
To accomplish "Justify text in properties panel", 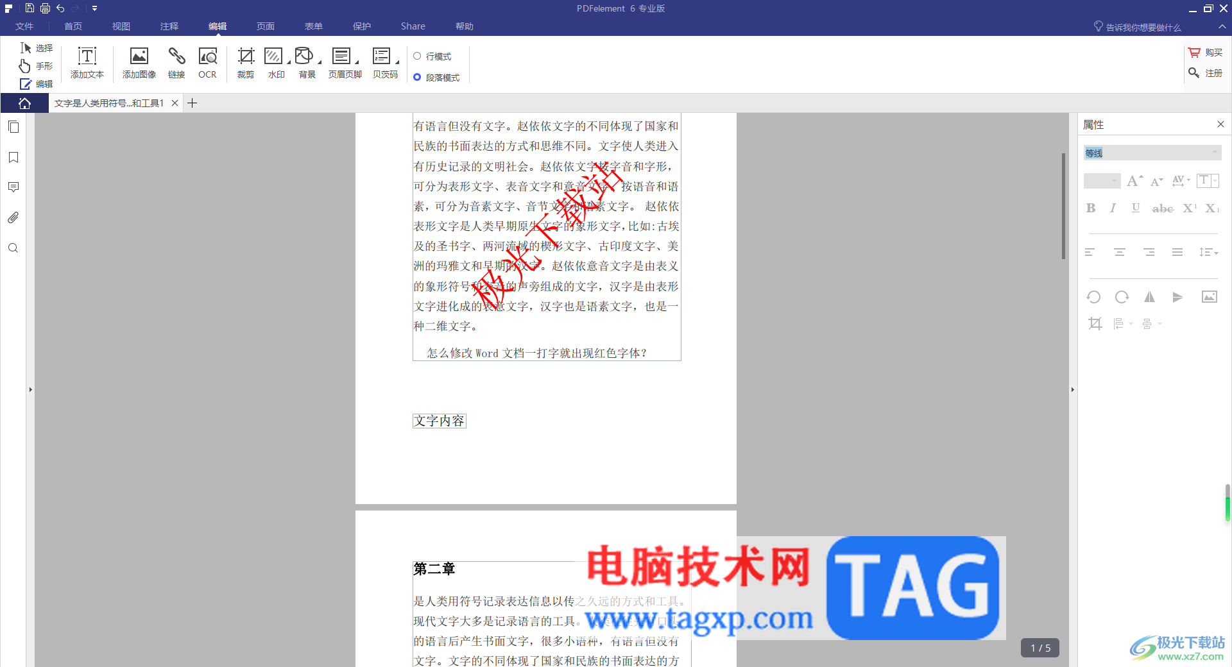I will pyautogui.click(x=1177, y=252).
